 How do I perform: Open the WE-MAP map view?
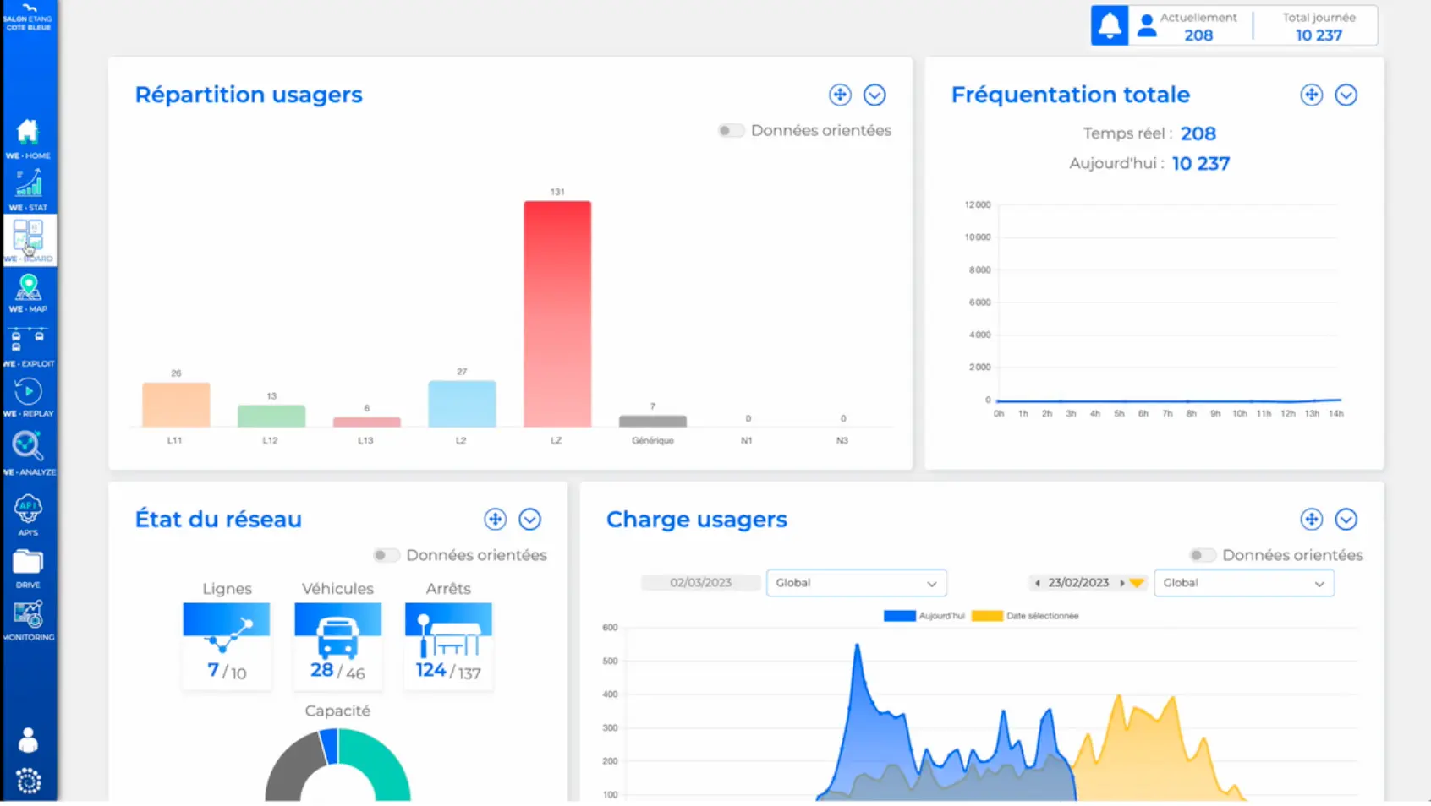(x=28, y=293)
